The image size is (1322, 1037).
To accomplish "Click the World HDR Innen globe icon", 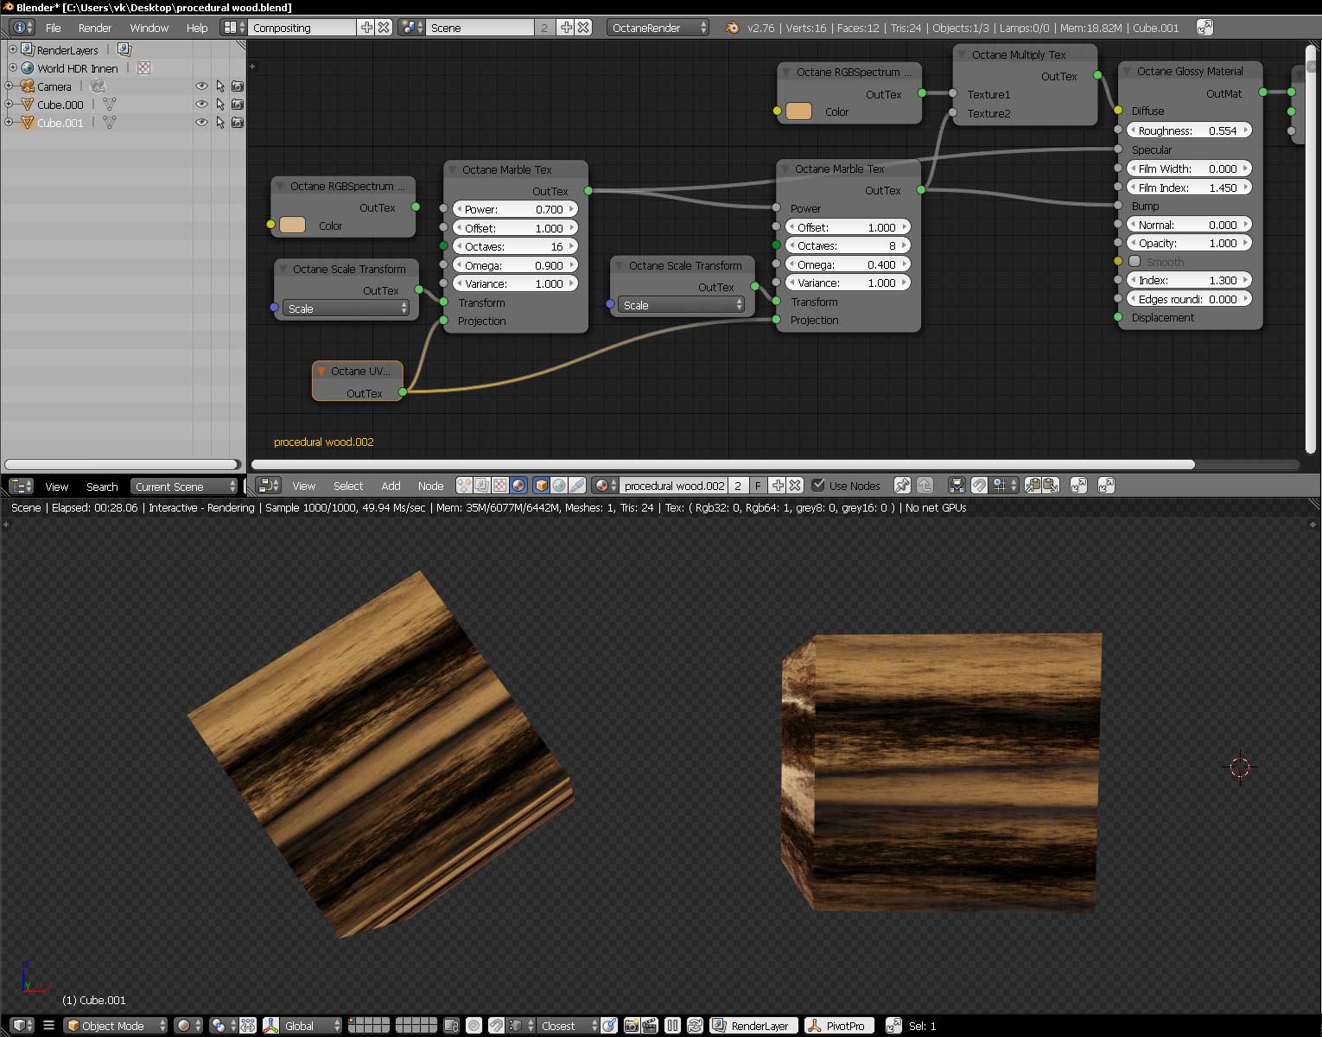I will click(x=27, y=68).
